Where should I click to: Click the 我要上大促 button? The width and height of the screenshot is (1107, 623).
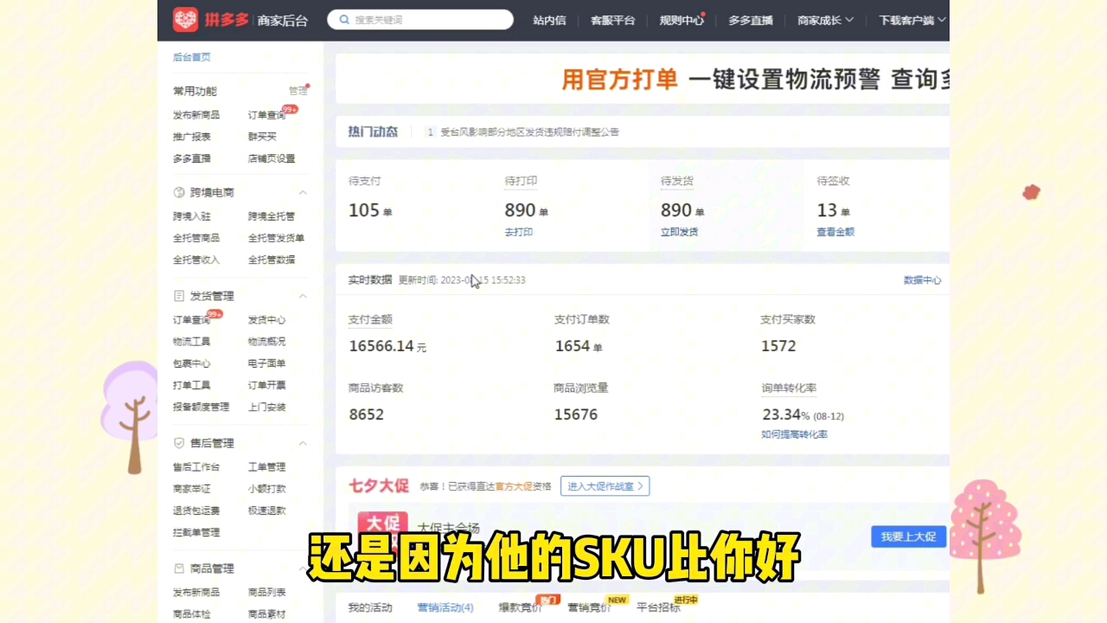click(908, 536)
